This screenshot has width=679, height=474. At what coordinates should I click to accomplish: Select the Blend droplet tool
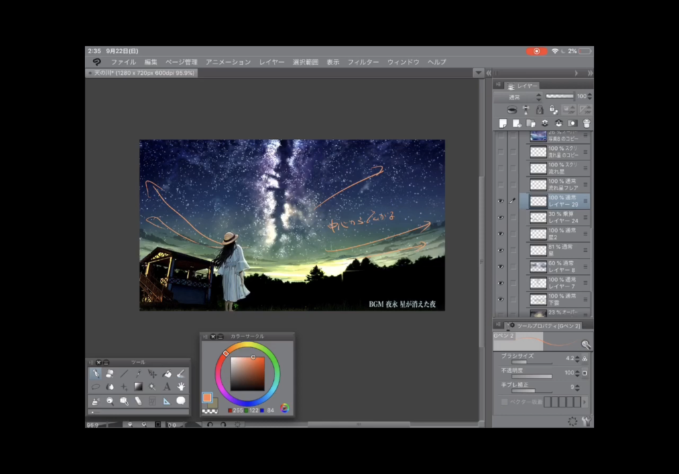[x=109, y=387]
